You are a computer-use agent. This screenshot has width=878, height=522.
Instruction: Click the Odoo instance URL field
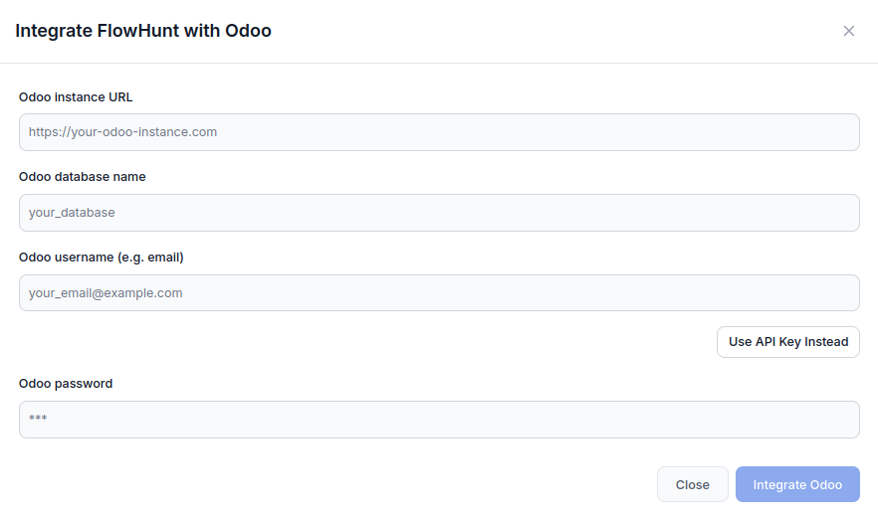pyautogui.click(x=439, y=132)
